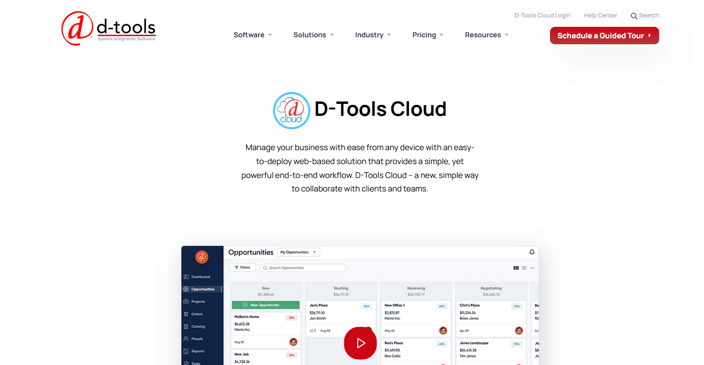Play the D-Tools Cloud demo video
Screen dimensions: 704x365
coord(360,343)
